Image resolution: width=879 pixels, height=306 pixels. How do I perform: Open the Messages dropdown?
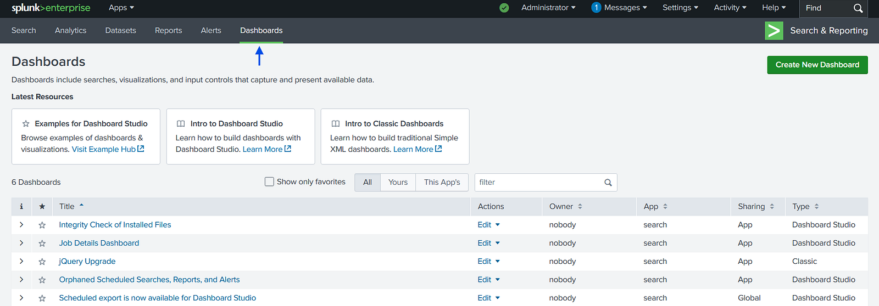[x=626, y=8]
